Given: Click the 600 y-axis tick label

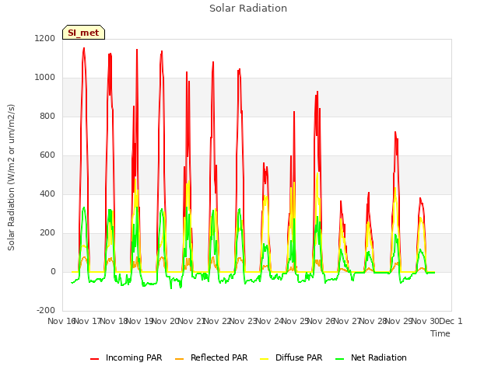Looking at the screenshot, I should click(x=47, y=155).
